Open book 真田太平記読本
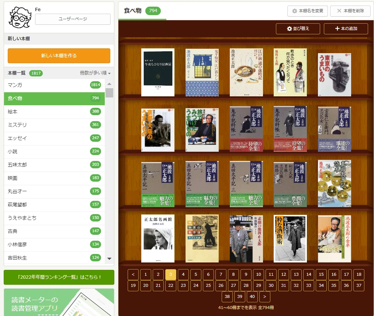 (x=335, y=183)
